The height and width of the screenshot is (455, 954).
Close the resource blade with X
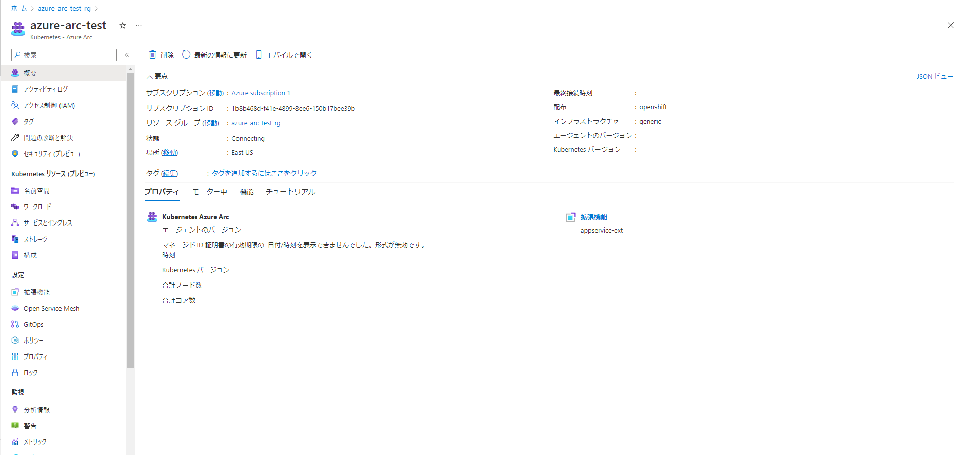pos(950,25)
